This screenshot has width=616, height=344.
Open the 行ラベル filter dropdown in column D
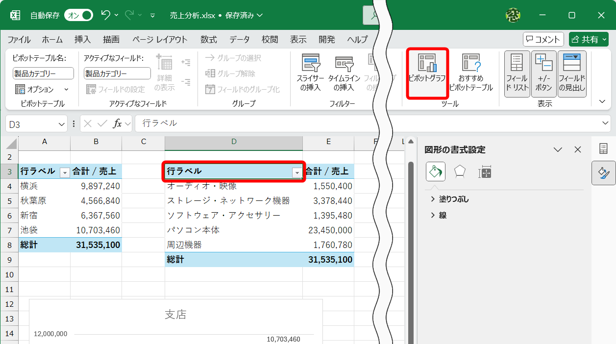coord(296,172)
